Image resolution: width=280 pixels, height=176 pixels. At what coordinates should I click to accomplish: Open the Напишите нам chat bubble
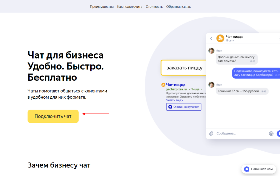(258, 169)
